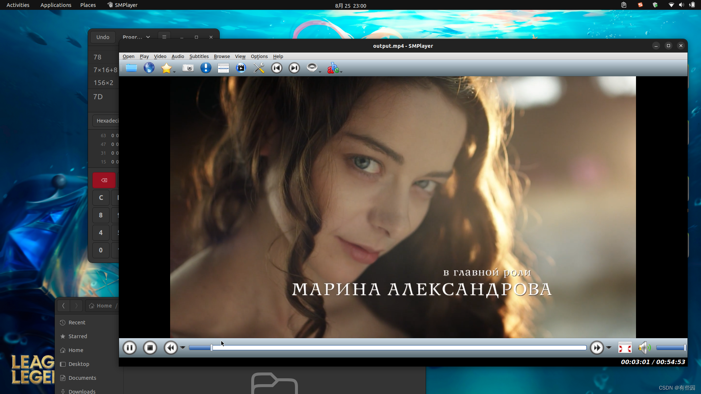The height and width of the screenshot is (394, 701).
Task: Open the Browse menu
Action: tap(222, 56)
